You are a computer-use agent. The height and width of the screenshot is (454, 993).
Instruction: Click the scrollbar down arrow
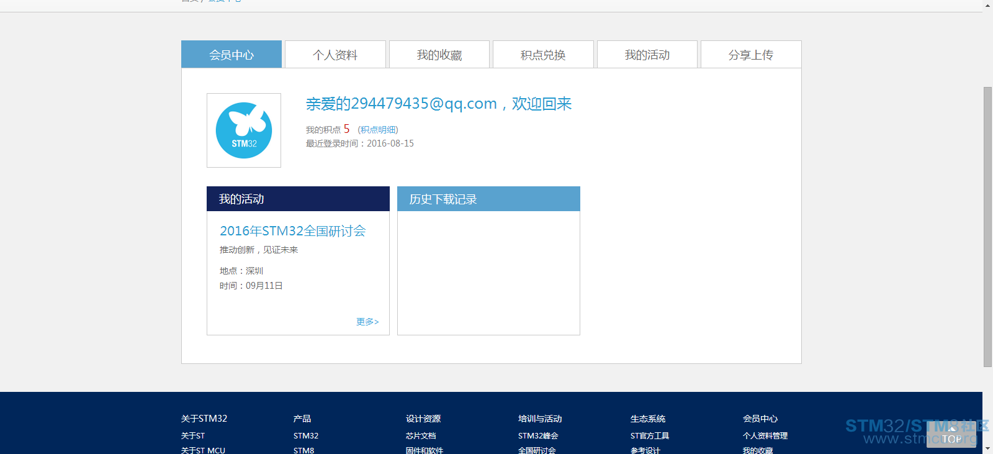pos(987,448)
